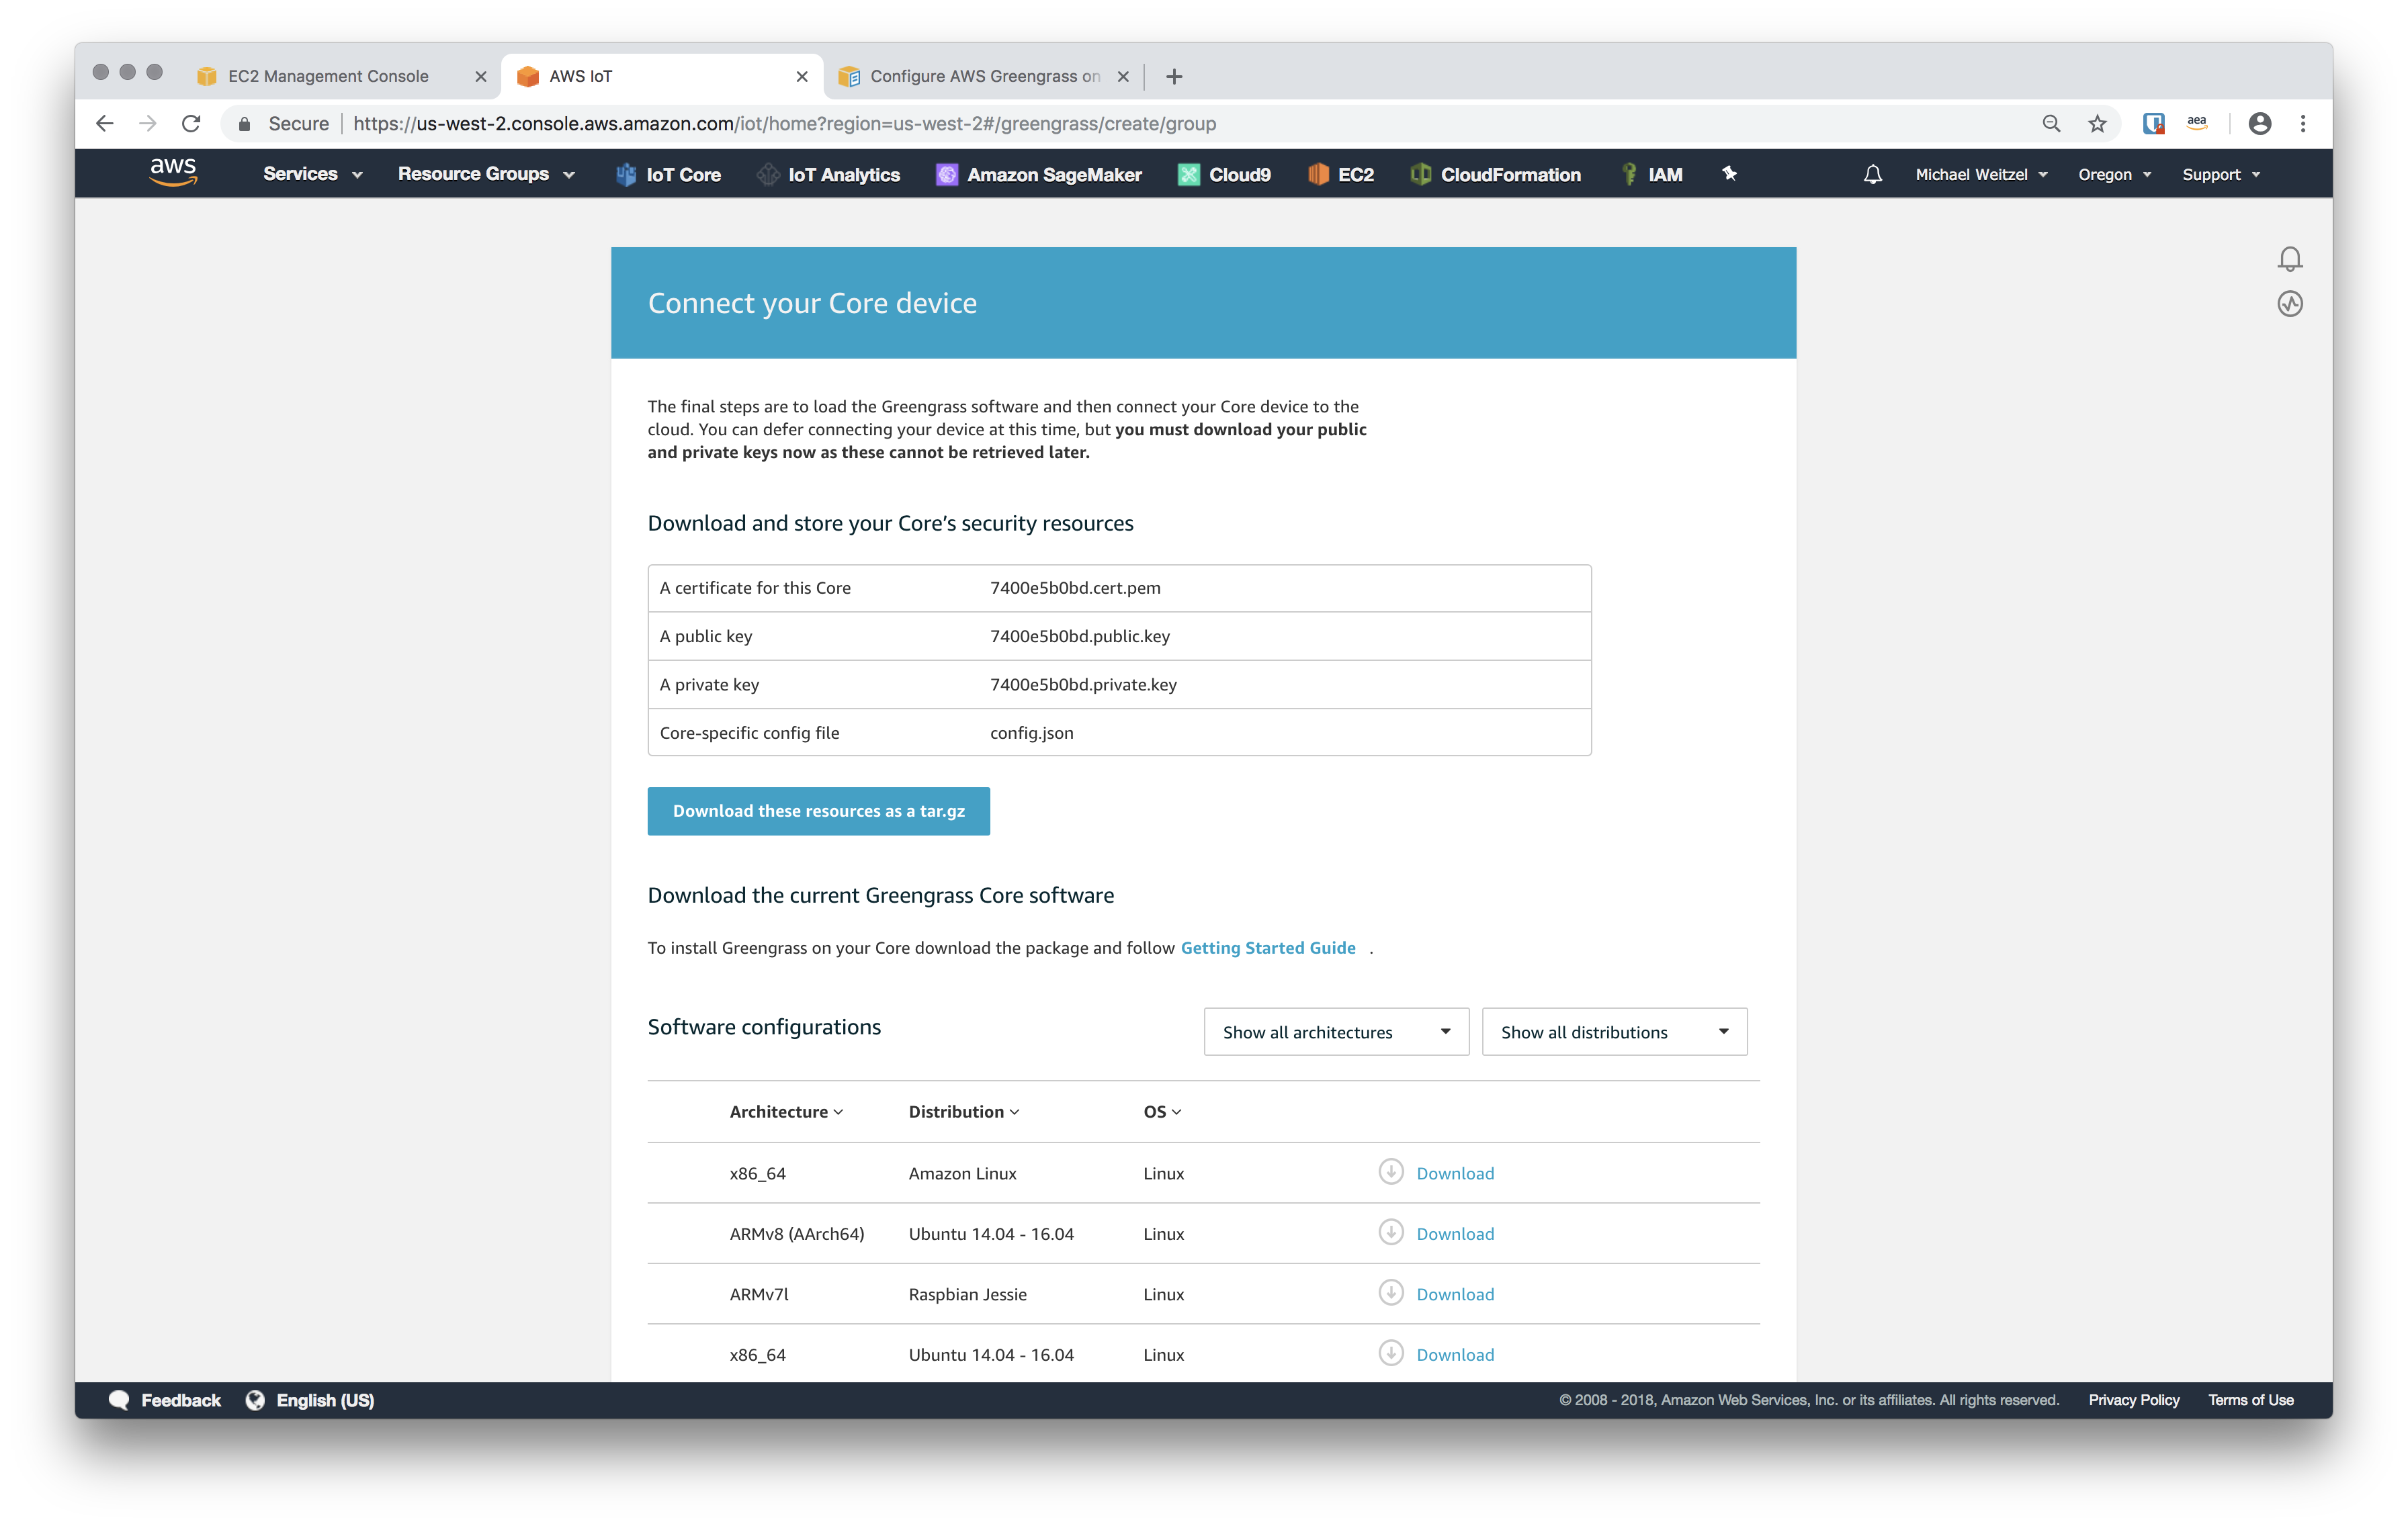Click the download icon for x86_64 Ubuntu row
The image size is (2408, 1526).
click(1390, 1353)
